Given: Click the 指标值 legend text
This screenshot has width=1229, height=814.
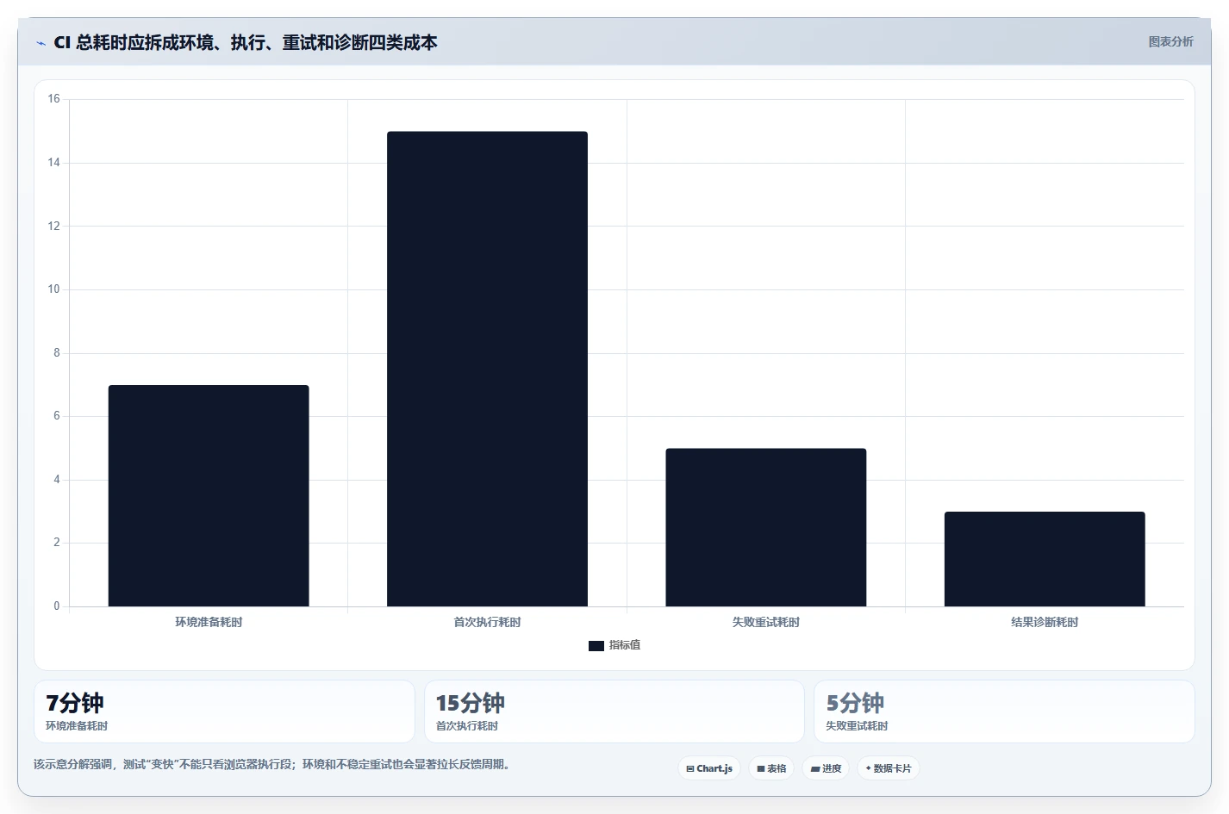Looking at the screenshot, I should click(625, 645).
